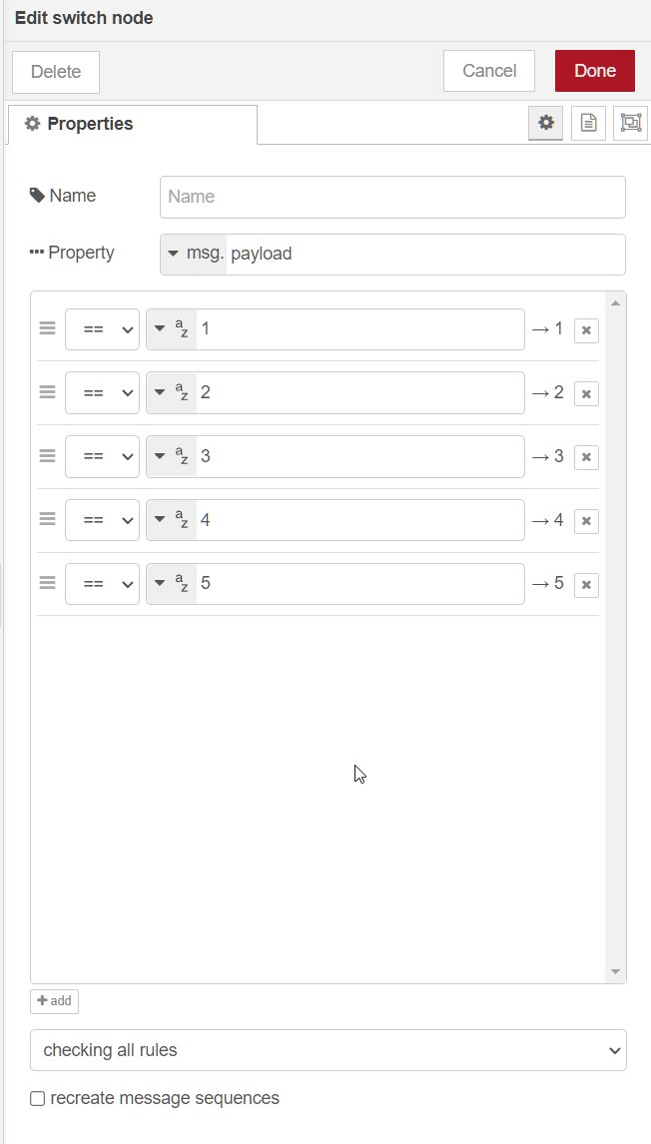The height and width of the screenshot is (1144, 651).
Task: Open the checking all rules dropdown
Action: click(x=327, y=1050)
